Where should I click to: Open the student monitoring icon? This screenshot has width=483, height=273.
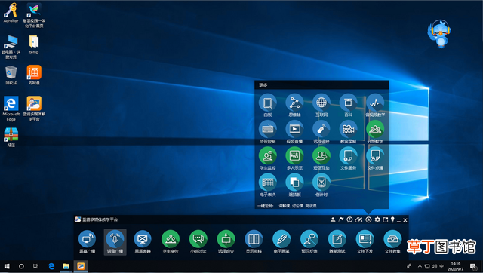point(268,156)
